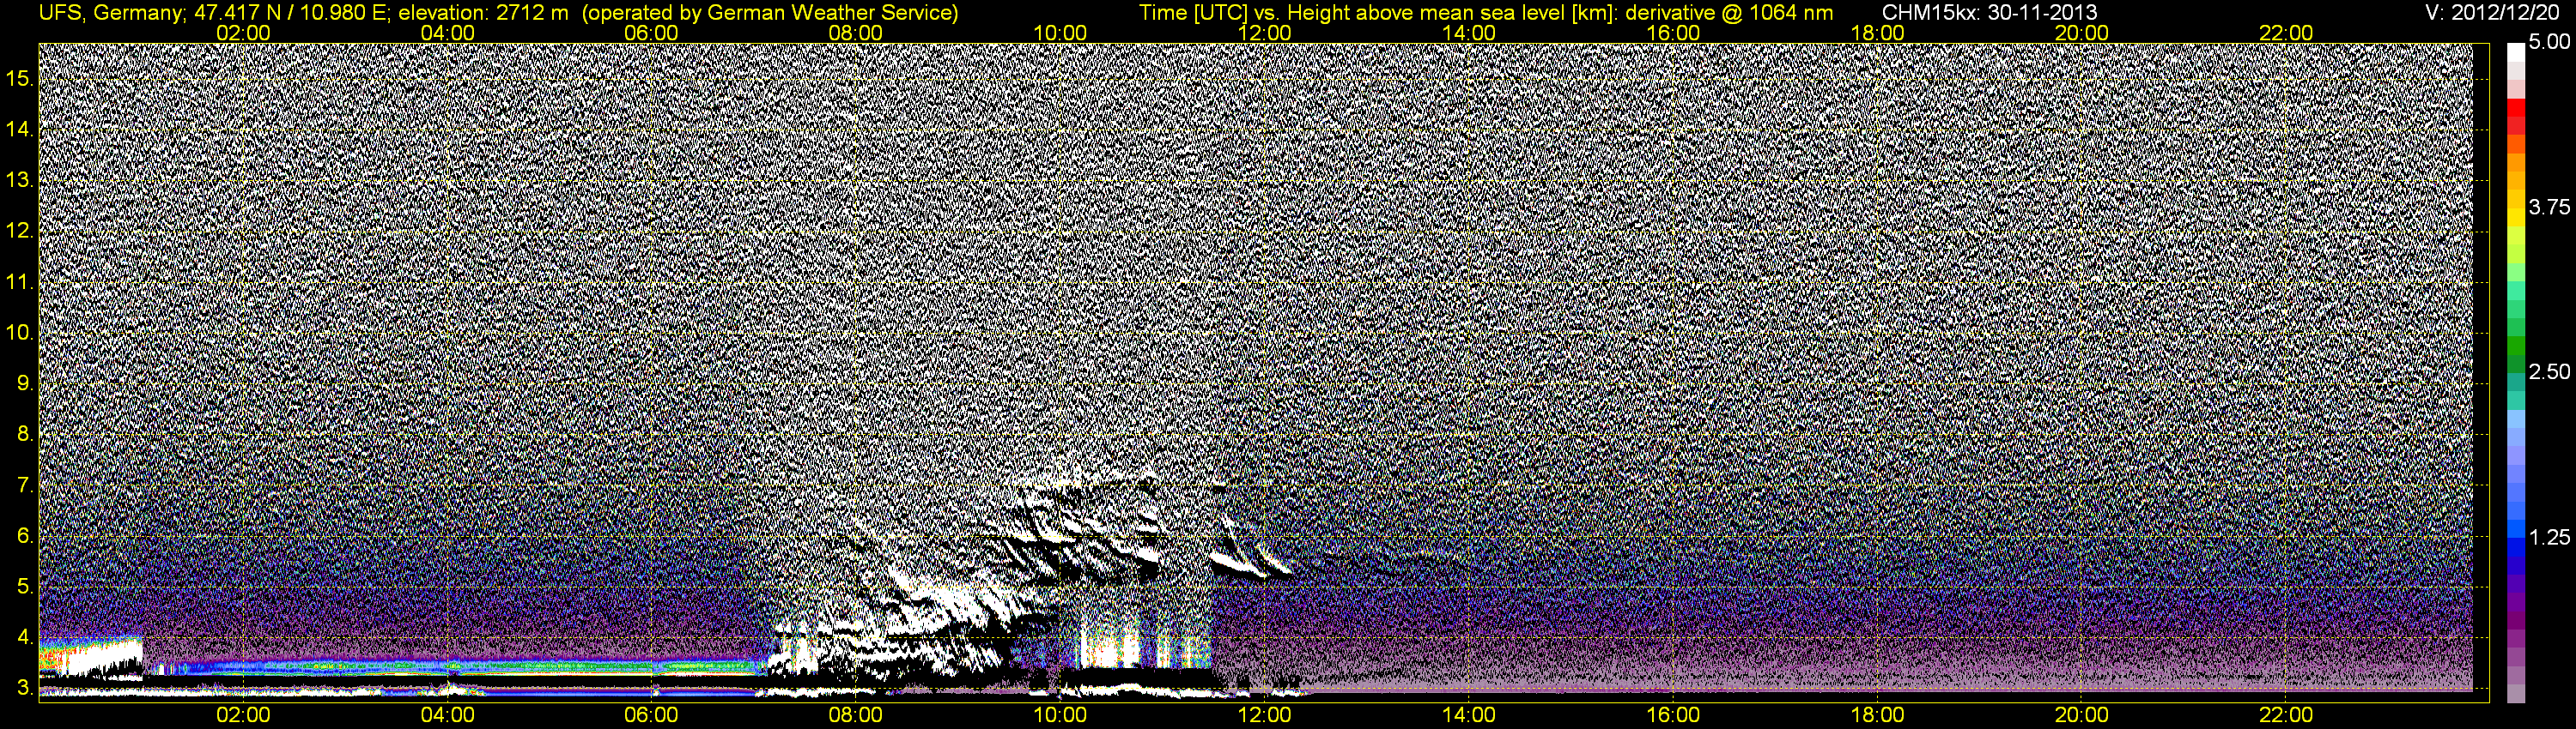Click '(operated by German Weather Service)' text
This screenshot has width=2576, height=729.
click(770, 13)
